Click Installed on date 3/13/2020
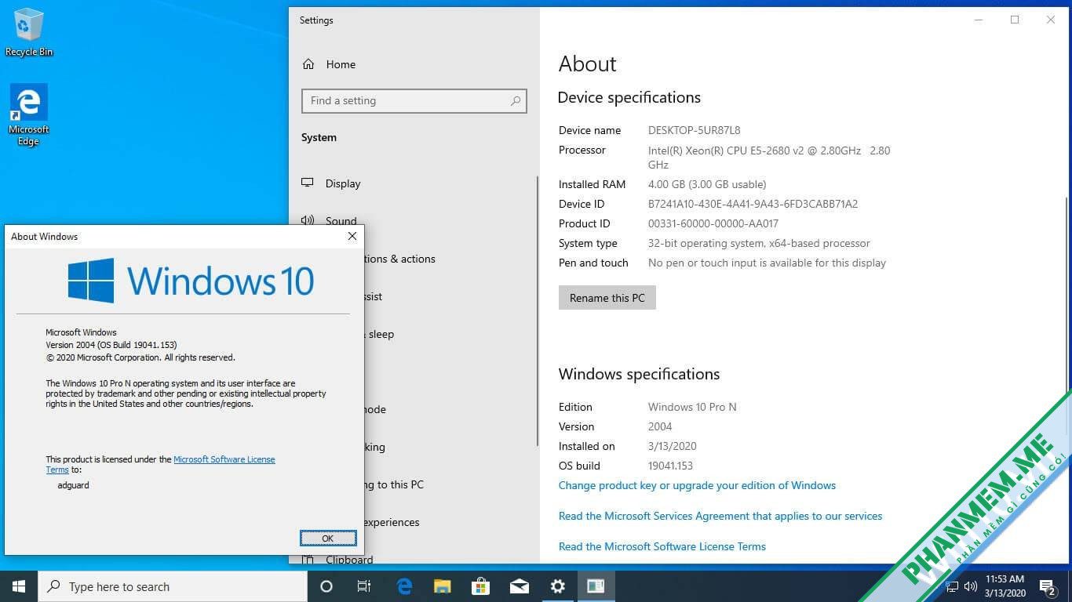Viewport: 1072px width, 602px height. (672, 446)
